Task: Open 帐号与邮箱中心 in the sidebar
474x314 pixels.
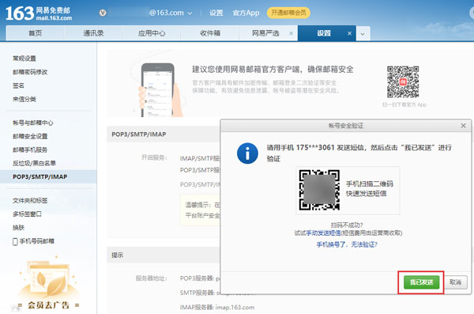Action: [33, 123]
